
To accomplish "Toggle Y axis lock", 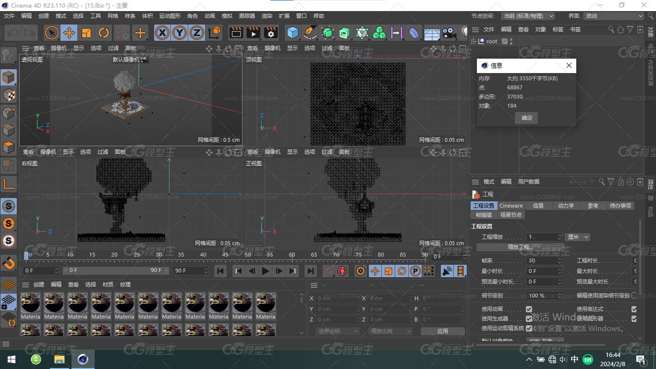I will tap(180, 33).
